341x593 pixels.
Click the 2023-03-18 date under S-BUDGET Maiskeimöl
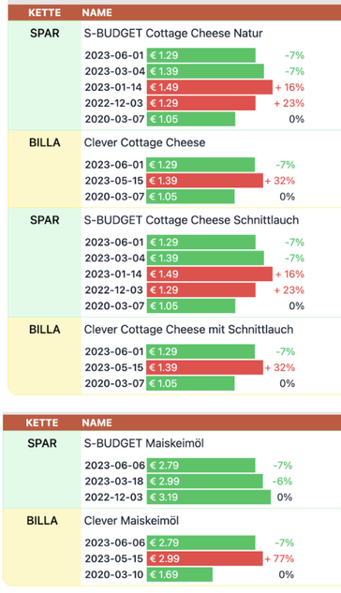[x=114, y=482]
